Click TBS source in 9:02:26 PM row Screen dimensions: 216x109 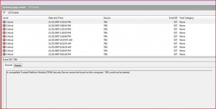tap(105, 54)
